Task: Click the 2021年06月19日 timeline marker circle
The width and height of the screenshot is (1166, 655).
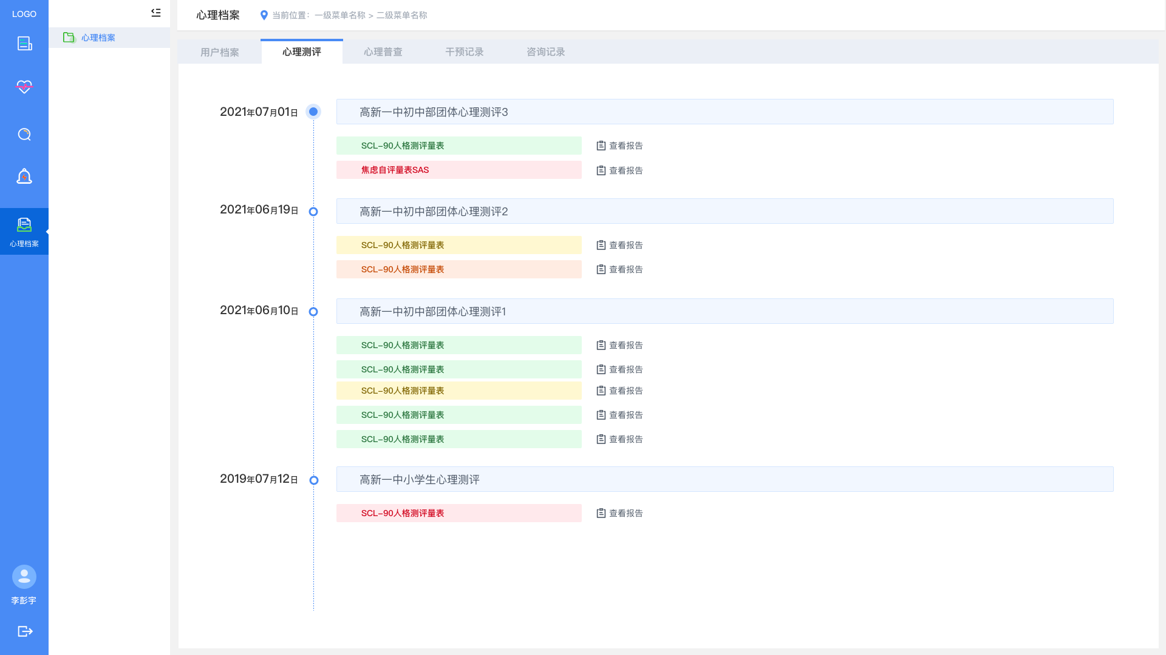Action: [313, 212]
